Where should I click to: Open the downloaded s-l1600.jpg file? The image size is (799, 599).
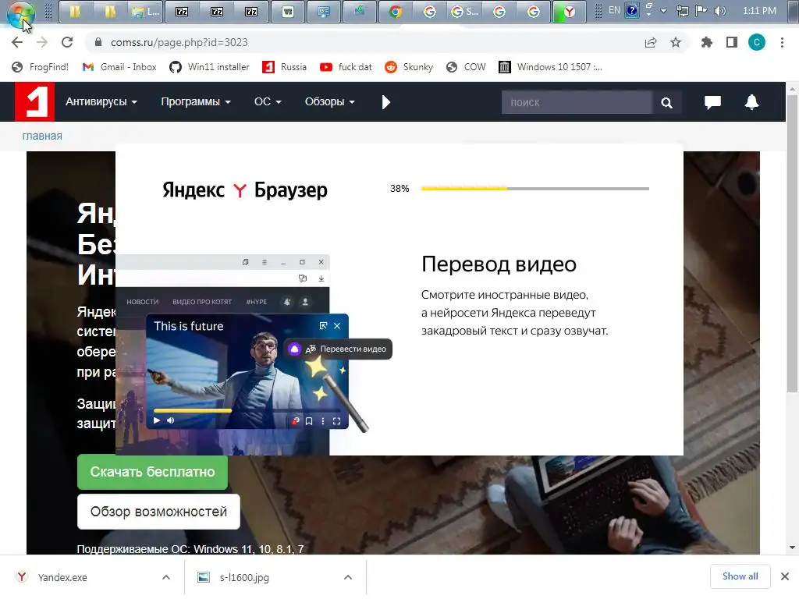click(233, 577)
